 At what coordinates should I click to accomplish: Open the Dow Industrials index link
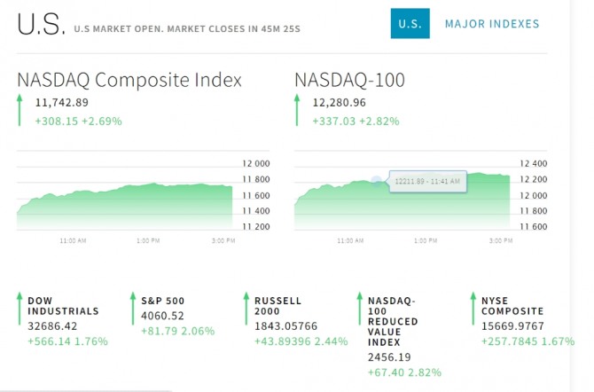pyautogui.click(x=63, y=306)
